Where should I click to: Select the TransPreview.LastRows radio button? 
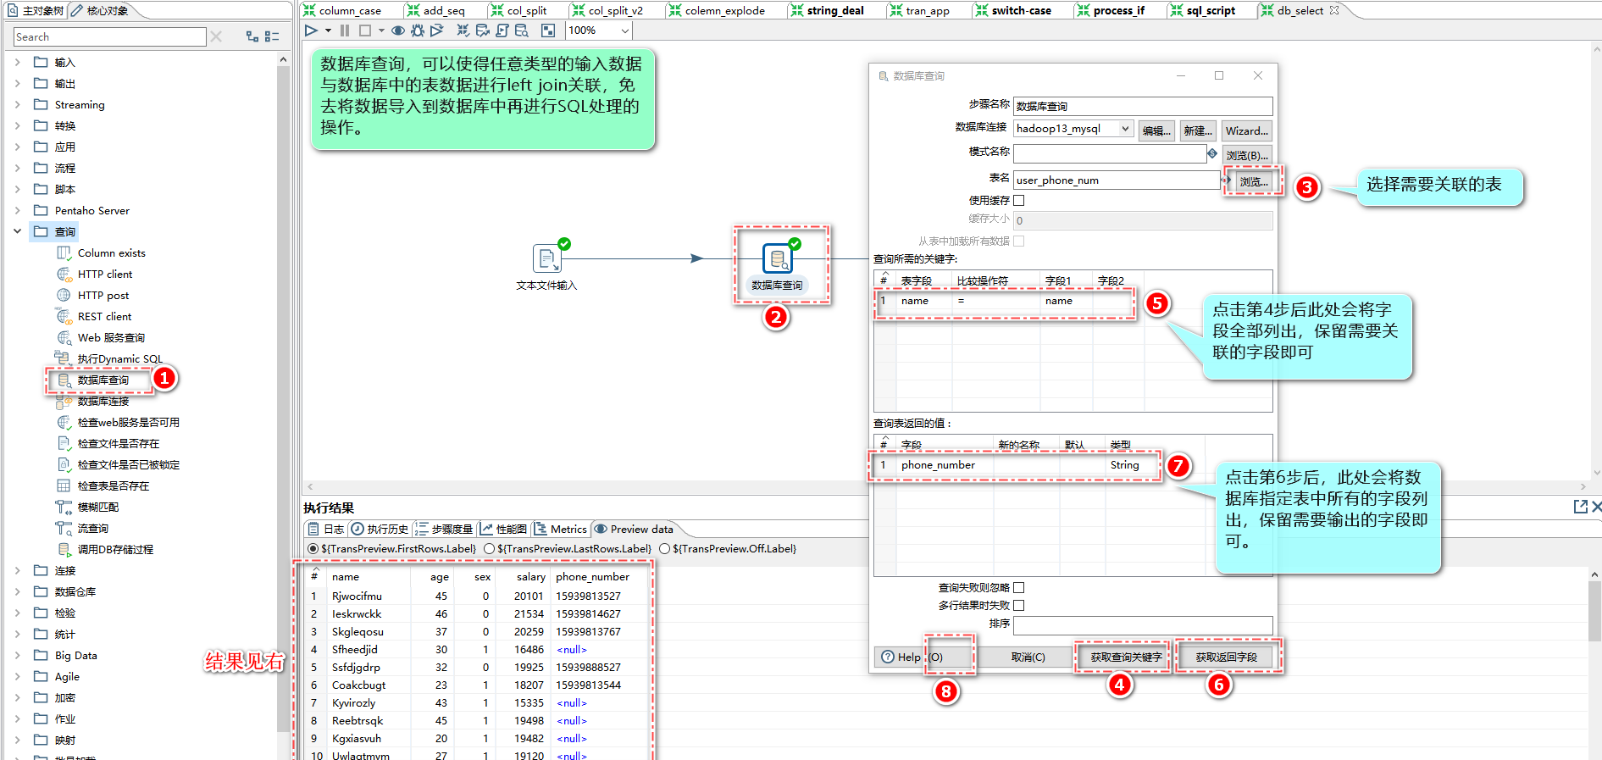pos(489,549)
